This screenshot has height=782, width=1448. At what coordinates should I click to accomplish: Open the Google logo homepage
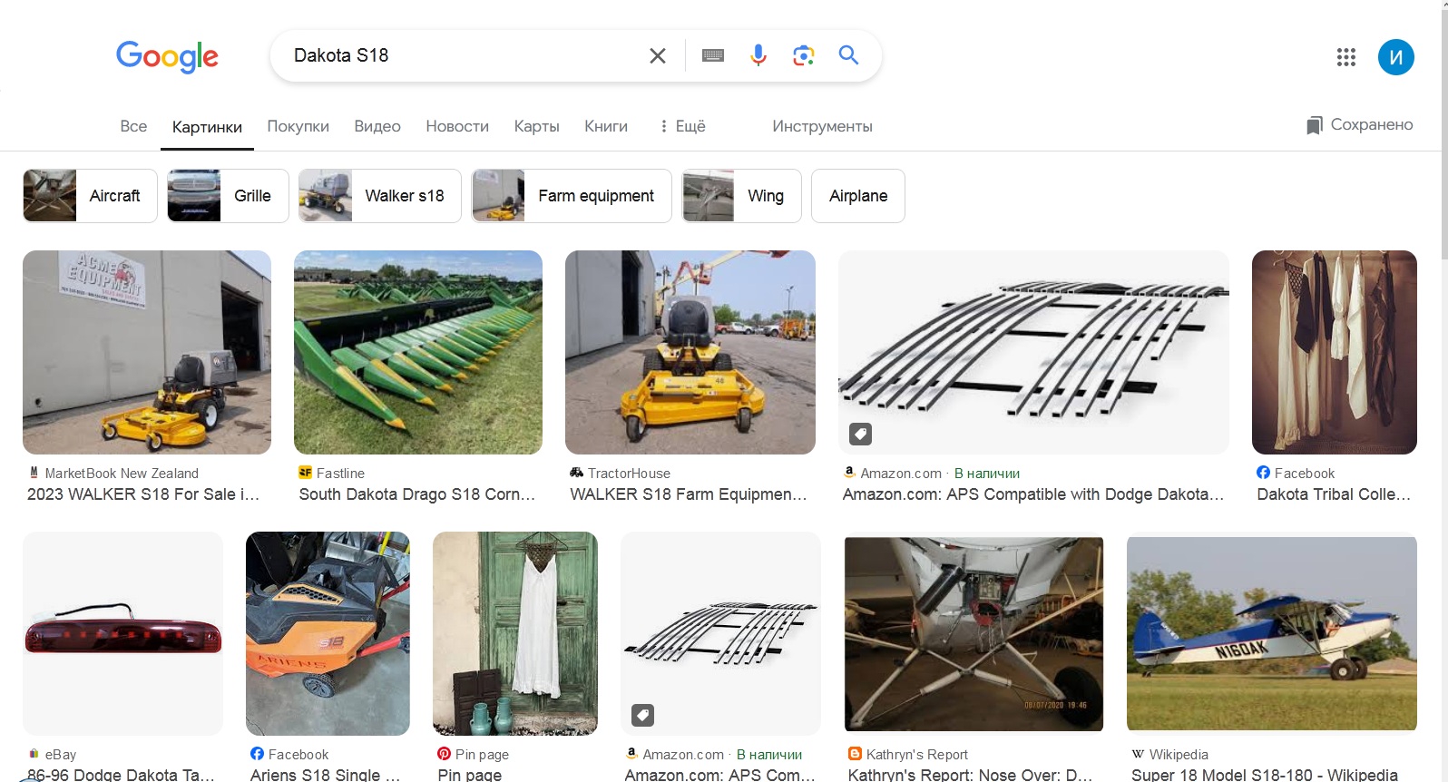point(167,57)
